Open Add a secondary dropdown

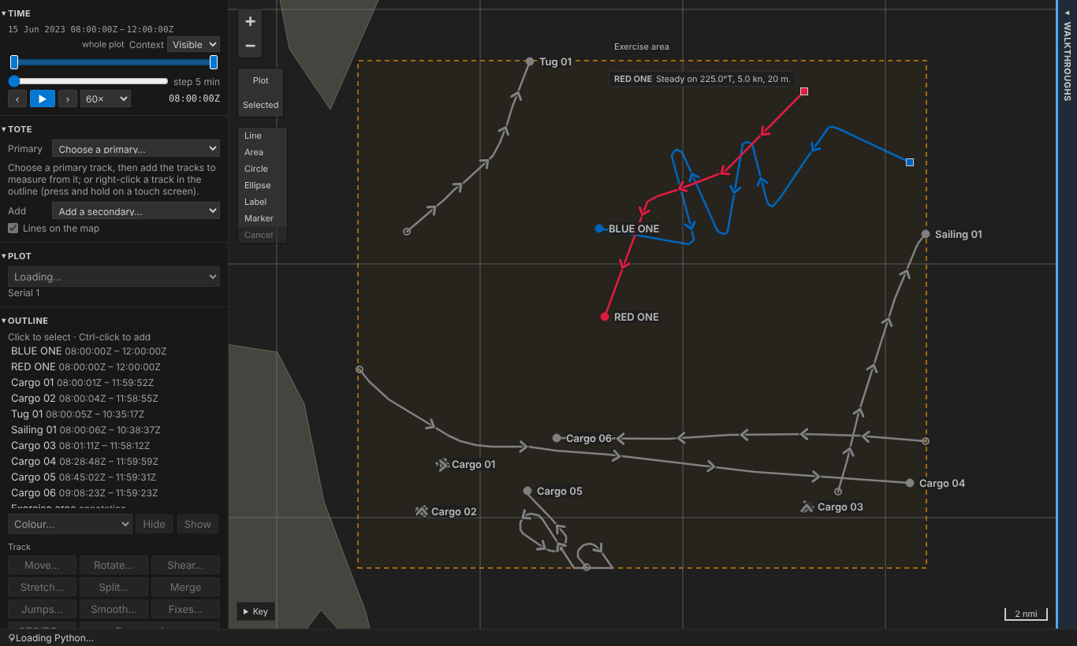[x=136, y=211]
